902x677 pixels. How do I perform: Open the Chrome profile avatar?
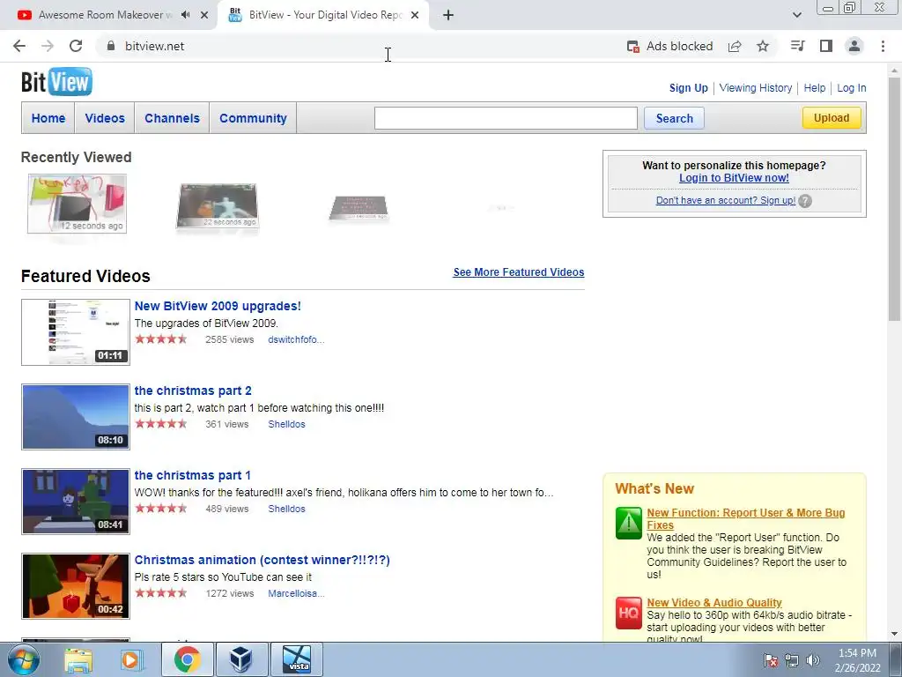854,46
